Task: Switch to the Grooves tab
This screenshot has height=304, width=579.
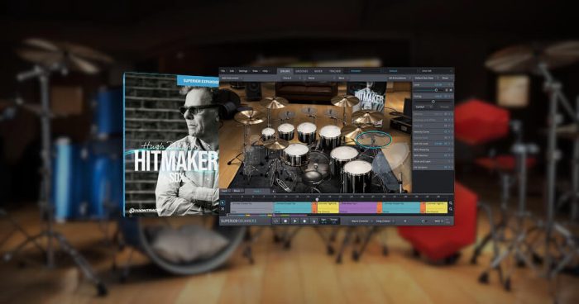Action: 301,71
